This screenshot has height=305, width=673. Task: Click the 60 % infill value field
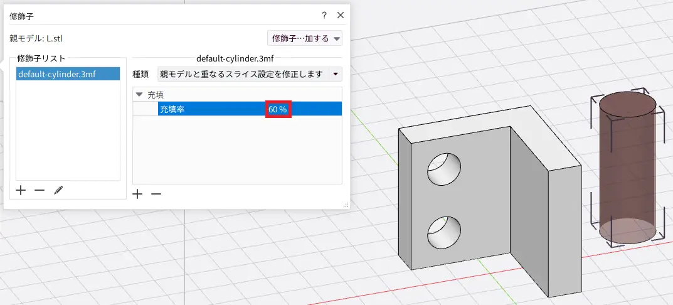(278, 109)
